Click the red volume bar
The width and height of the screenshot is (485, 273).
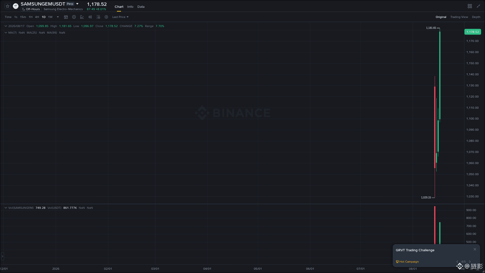435,225
